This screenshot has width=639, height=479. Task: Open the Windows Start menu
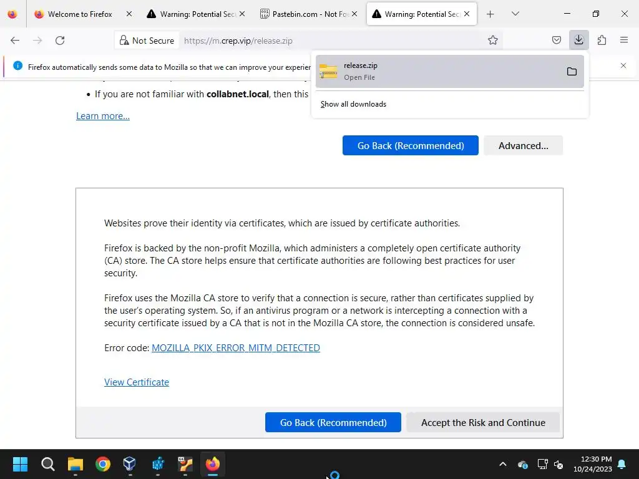[x=20, y=464]
